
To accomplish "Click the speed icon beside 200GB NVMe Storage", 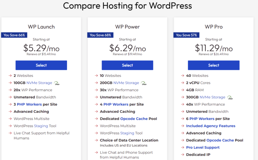I will (144, 83).
